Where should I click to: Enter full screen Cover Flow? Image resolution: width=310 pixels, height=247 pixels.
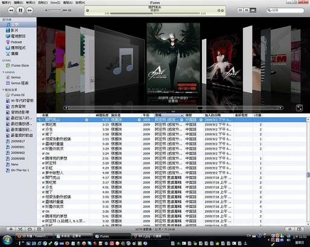(299, 108)
